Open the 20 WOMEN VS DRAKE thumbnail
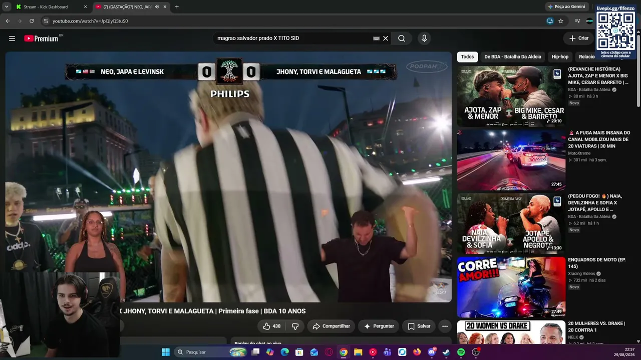The image size is (641, 360). pos(511,332)
